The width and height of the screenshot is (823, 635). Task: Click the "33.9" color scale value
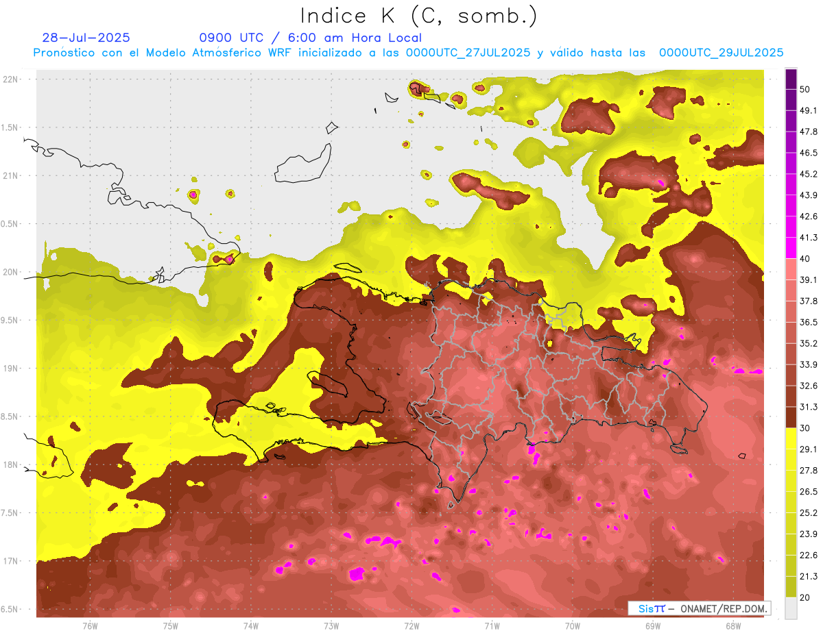point(809,364)
